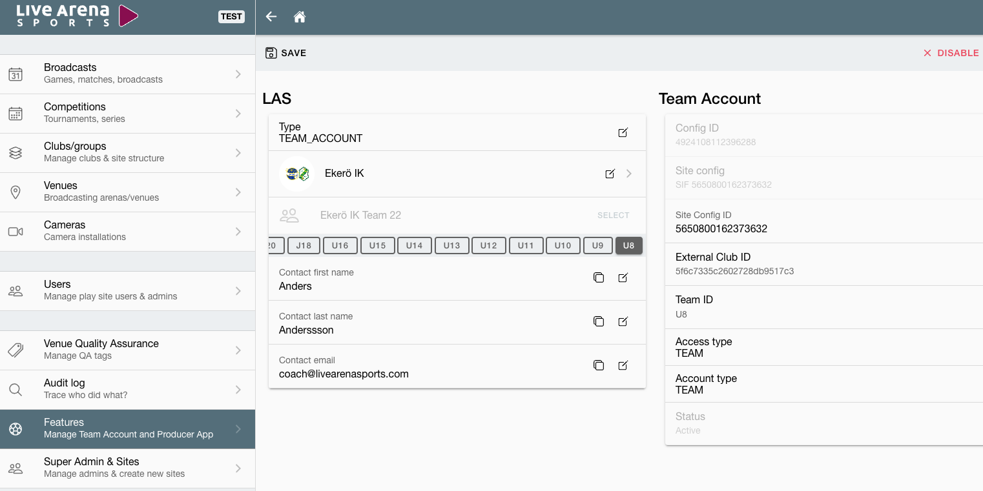Image resolution: width=983 pixels, height=491 pixels.
Task: Click the Users people icon
Action: point(16,291)
